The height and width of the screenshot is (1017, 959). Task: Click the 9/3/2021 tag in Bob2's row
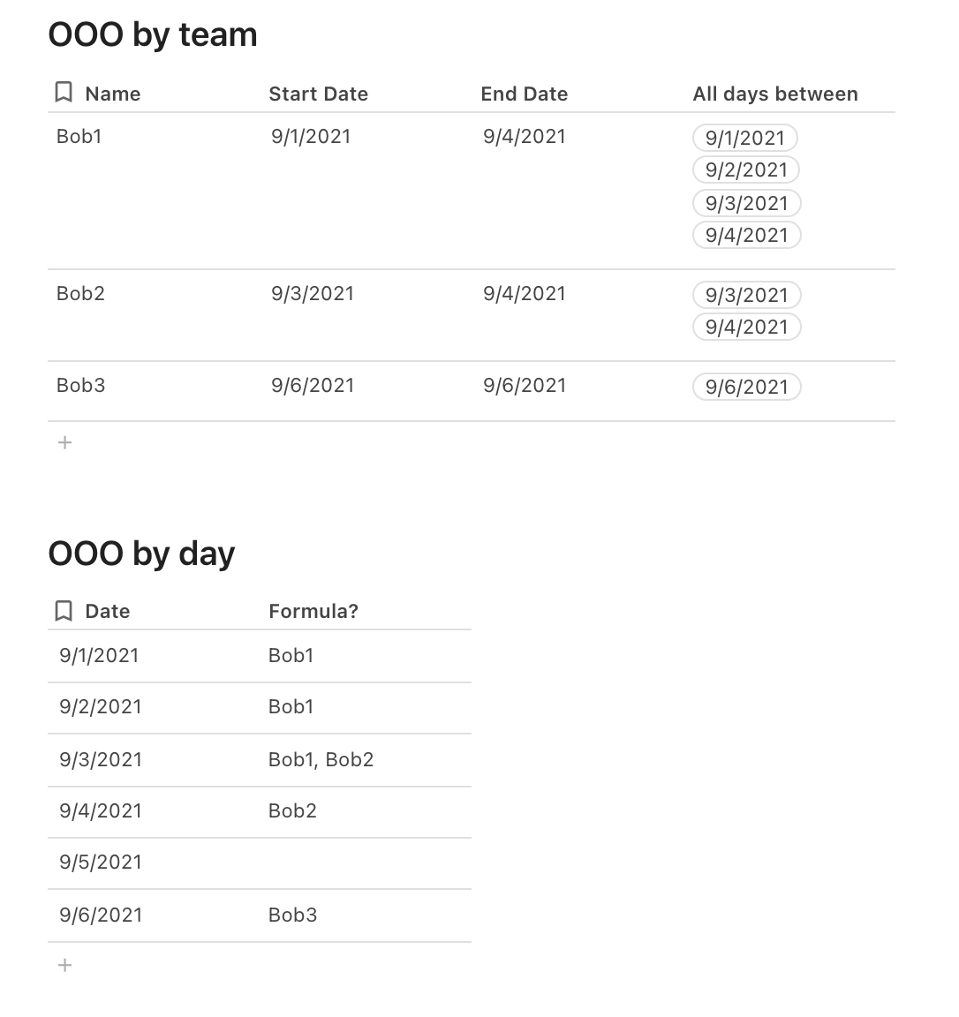746,295
